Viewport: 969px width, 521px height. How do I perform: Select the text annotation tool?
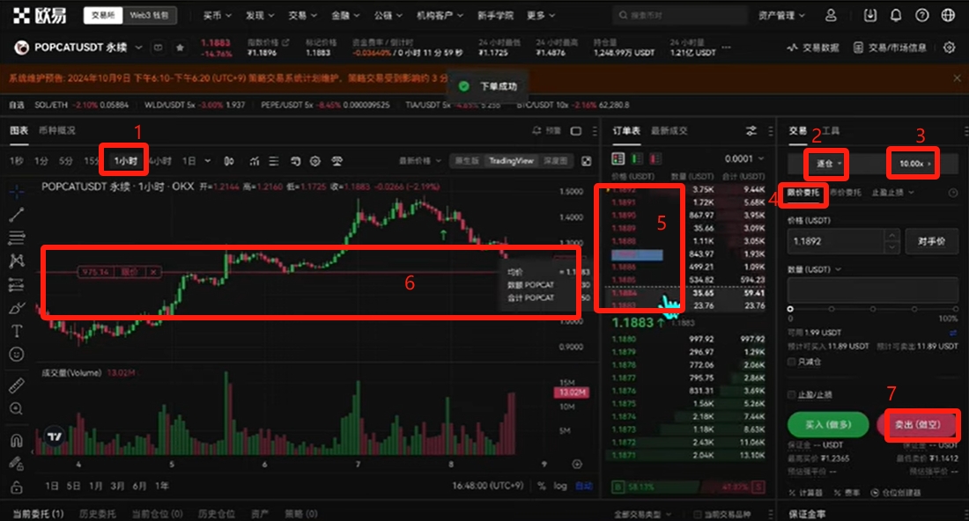pos(16,331)
